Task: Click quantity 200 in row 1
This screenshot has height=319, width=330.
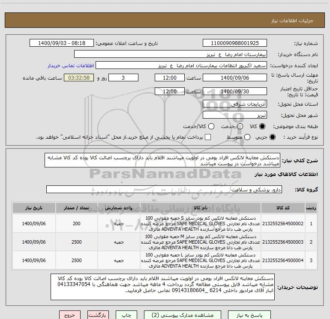Action: 76,224
